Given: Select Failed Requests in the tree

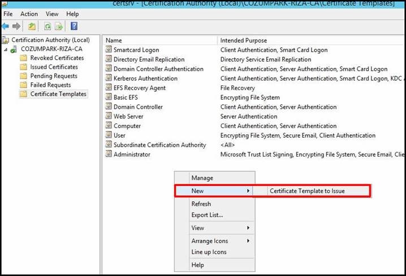Looking at the screenshot, I should coord(50,85).
